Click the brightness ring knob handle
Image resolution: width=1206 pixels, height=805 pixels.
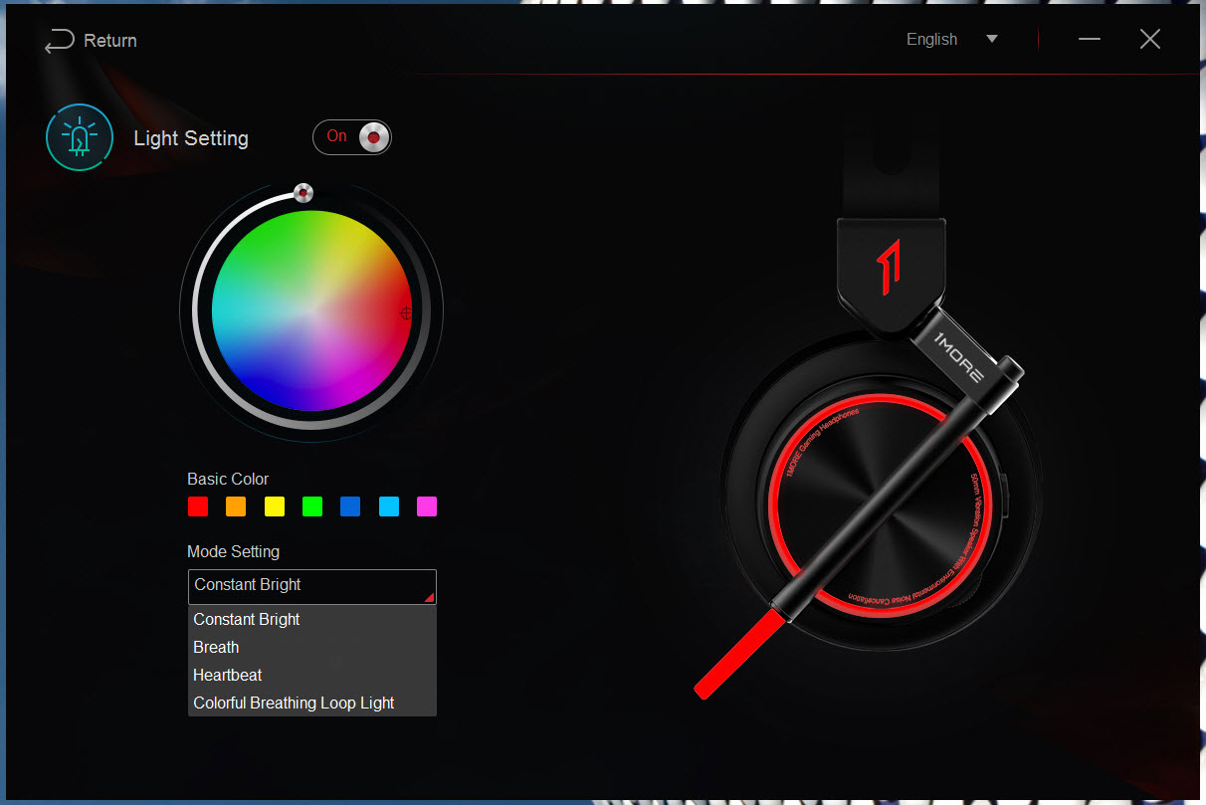coord(303,193)
